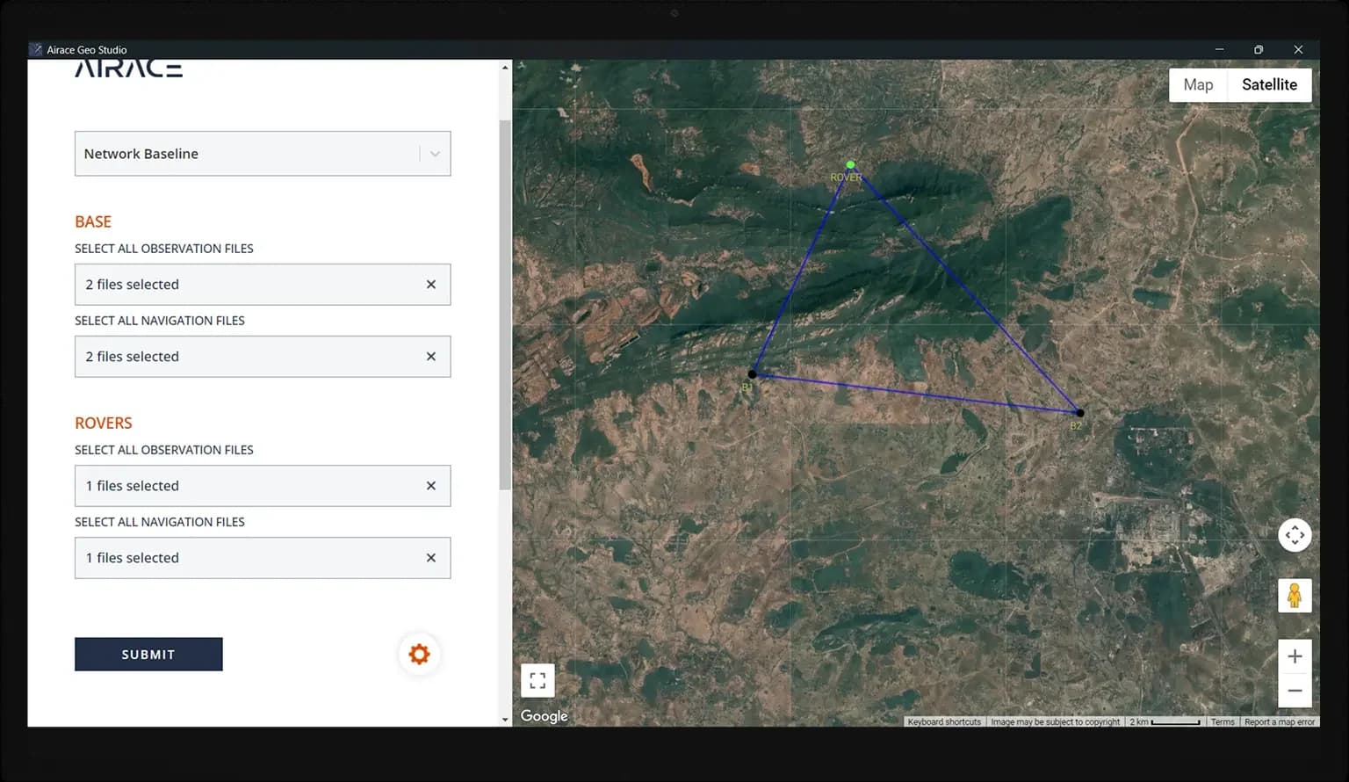1349x782 pixels.
Task: Click the ROVERS section heading
Action: [104, 423]
